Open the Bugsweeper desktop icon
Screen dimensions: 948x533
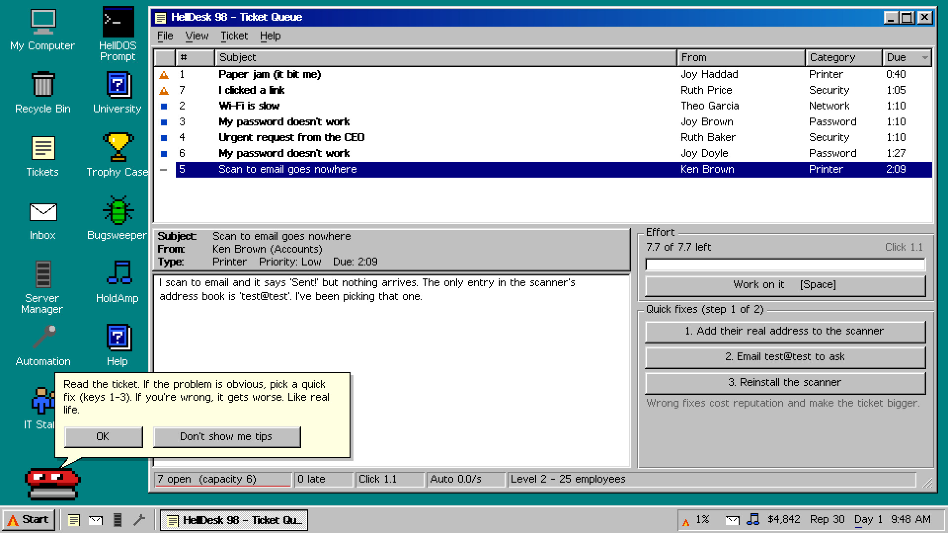(x=118, y=218)
